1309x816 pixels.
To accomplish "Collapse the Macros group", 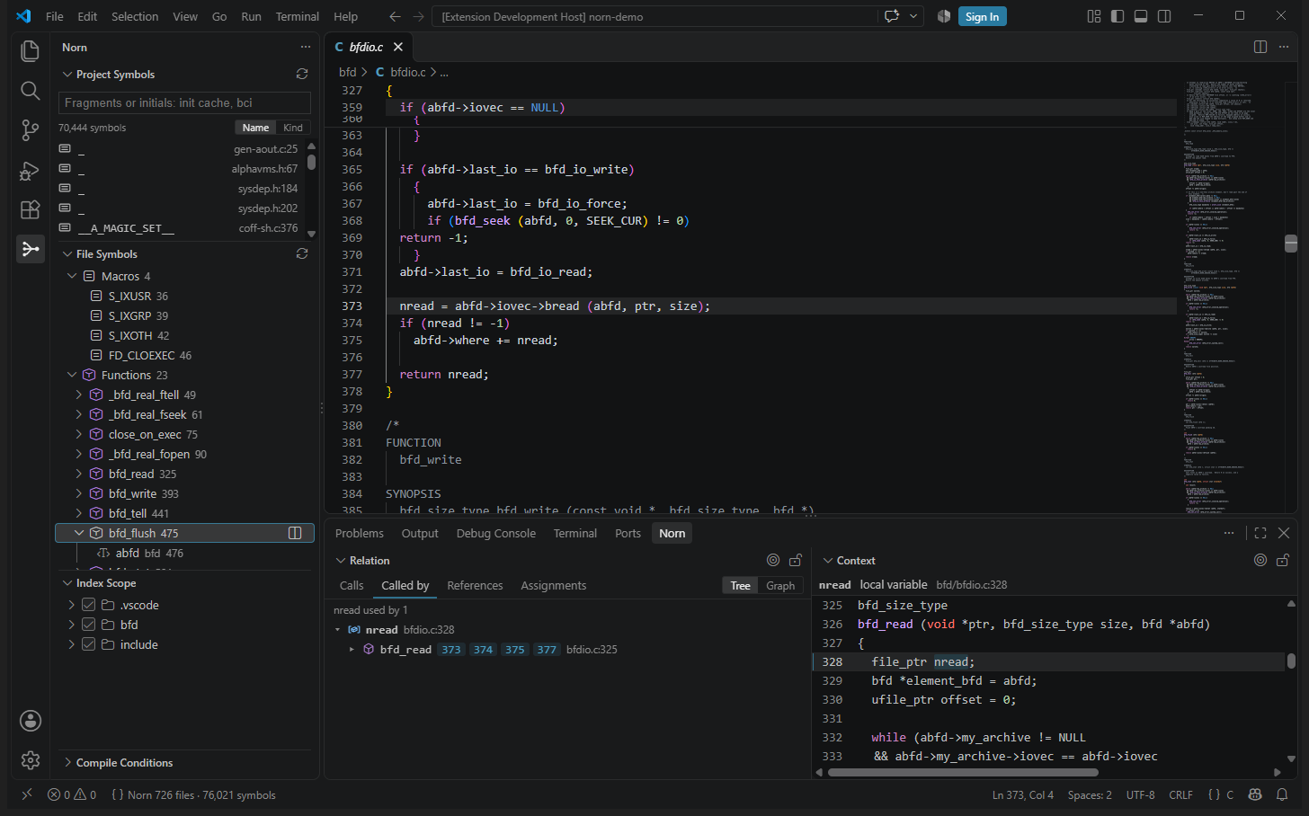I will [72, 276].
